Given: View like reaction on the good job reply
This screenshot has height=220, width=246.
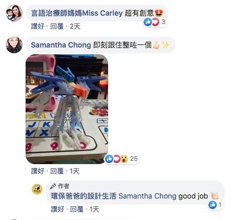Looking at the screenshot, I should pos(216,205).
